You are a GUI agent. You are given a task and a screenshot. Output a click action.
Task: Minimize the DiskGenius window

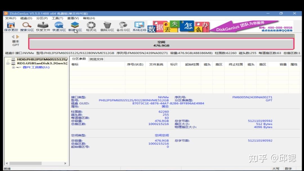[x=268, y=13]
